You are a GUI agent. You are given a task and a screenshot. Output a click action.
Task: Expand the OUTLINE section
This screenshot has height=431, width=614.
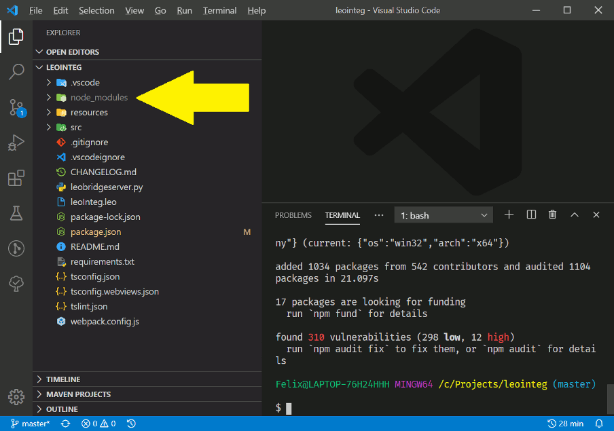pos(147,409)
